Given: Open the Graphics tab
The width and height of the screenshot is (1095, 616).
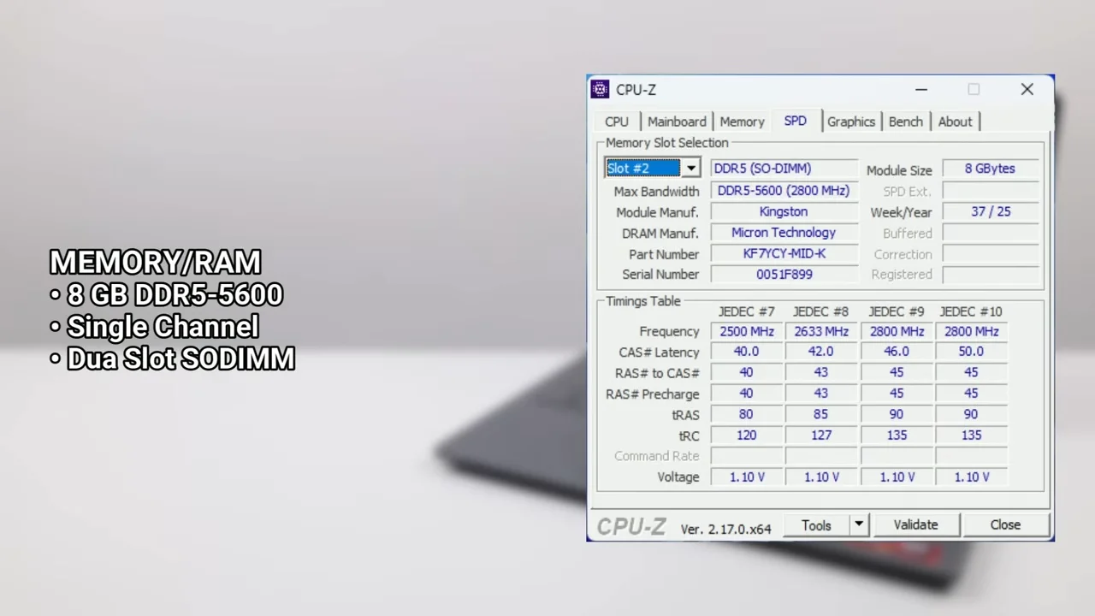Looking at the screenshot, I should click(x=850, y=121).
